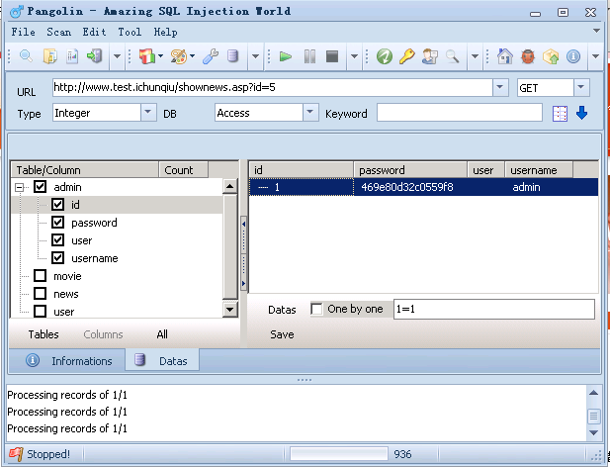610x467 pixels.
Task: Open dropdown arrow next to red cube icon
Action: point(160,56)
